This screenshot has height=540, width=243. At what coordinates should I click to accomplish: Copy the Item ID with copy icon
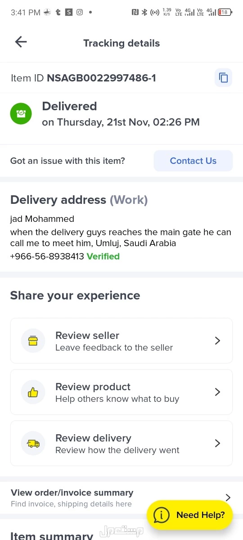point(223,78)
